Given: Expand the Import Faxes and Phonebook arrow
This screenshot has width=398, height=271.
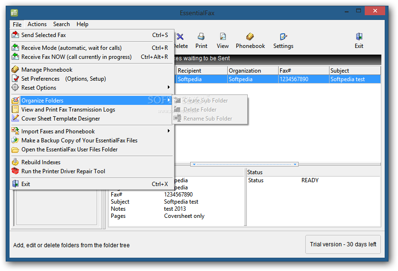Looking at the screenshot, I should [168, 131].
